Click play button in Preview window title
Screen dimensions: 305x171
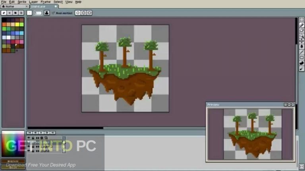[289, 104]
